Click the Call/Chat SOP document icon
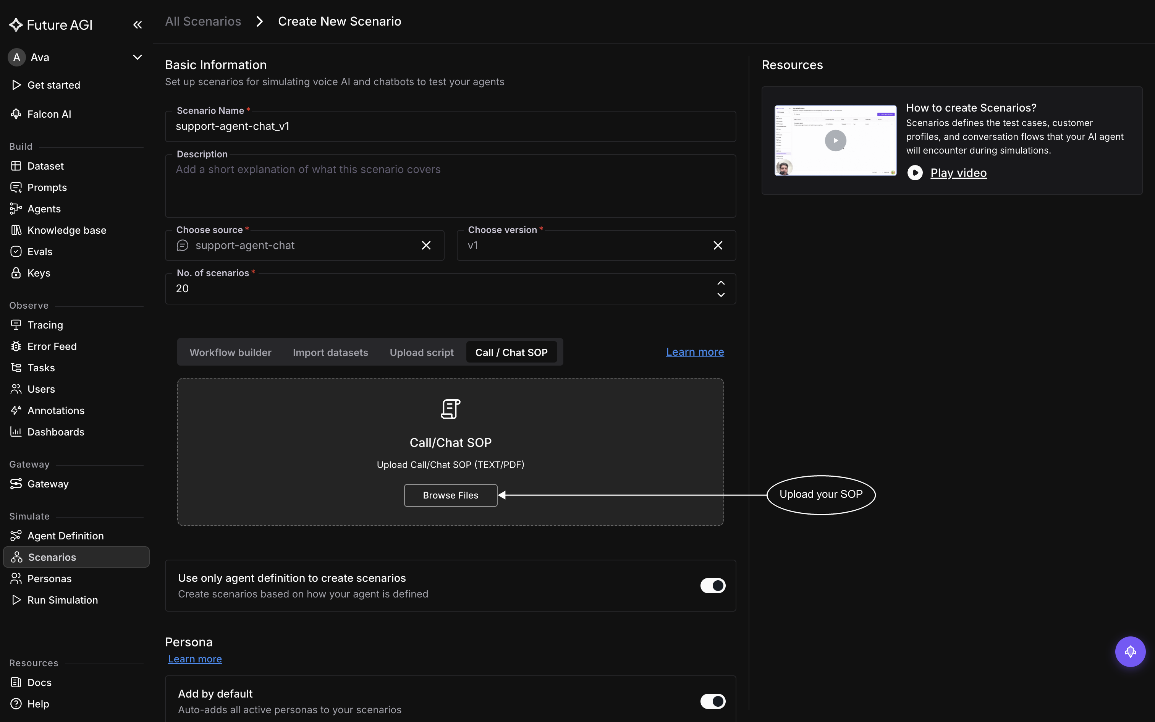The height and width of the screenshot is (722, 1155). [451, 409]
